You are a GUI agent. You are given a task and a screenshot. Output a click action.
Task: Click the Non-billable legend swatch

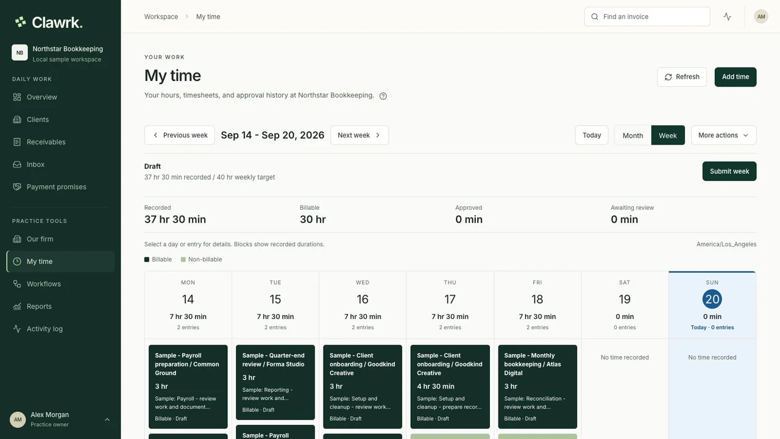point(183,260)
